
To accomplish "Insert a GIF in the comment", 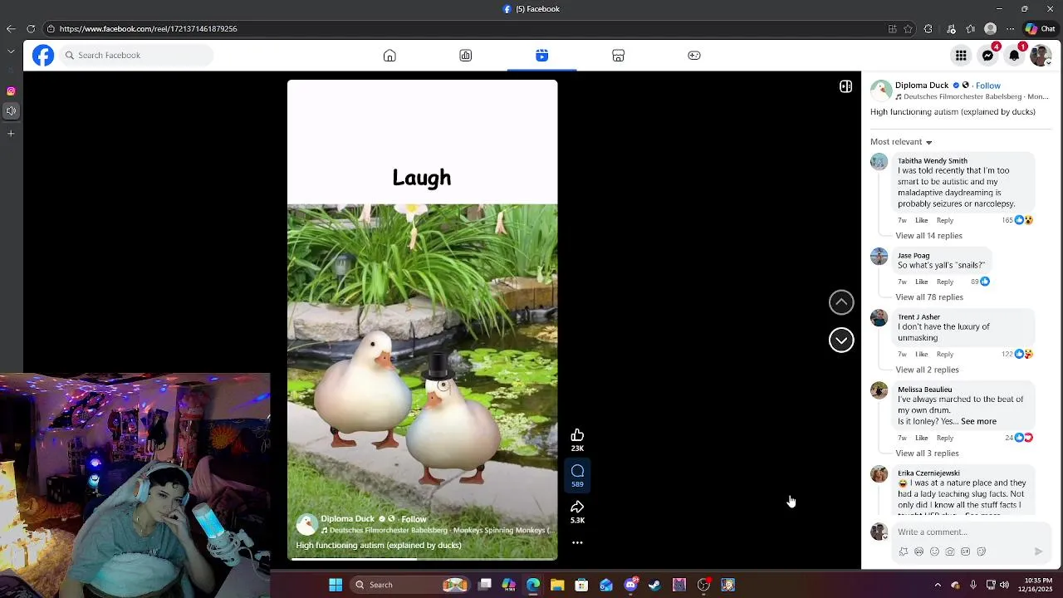I will (965, 551).
